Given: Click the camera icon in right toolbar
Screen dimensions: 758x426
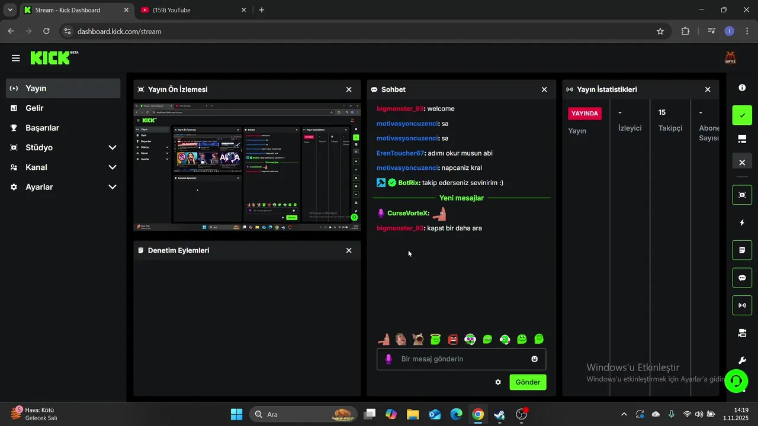Looking at the screenshot, I should (x=742, y=333).
